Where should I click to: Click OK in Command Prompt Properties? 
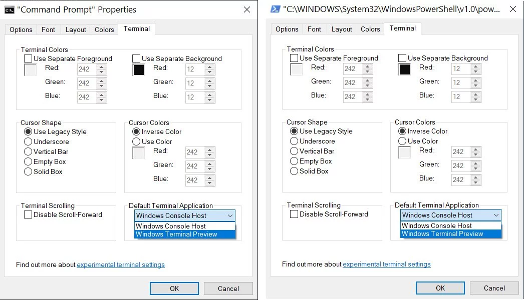point(174,288)
